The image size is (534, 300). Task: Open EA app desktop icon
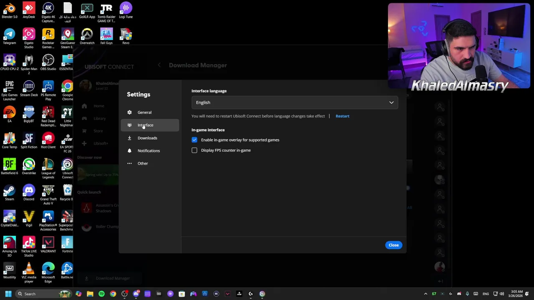point(9,114)
